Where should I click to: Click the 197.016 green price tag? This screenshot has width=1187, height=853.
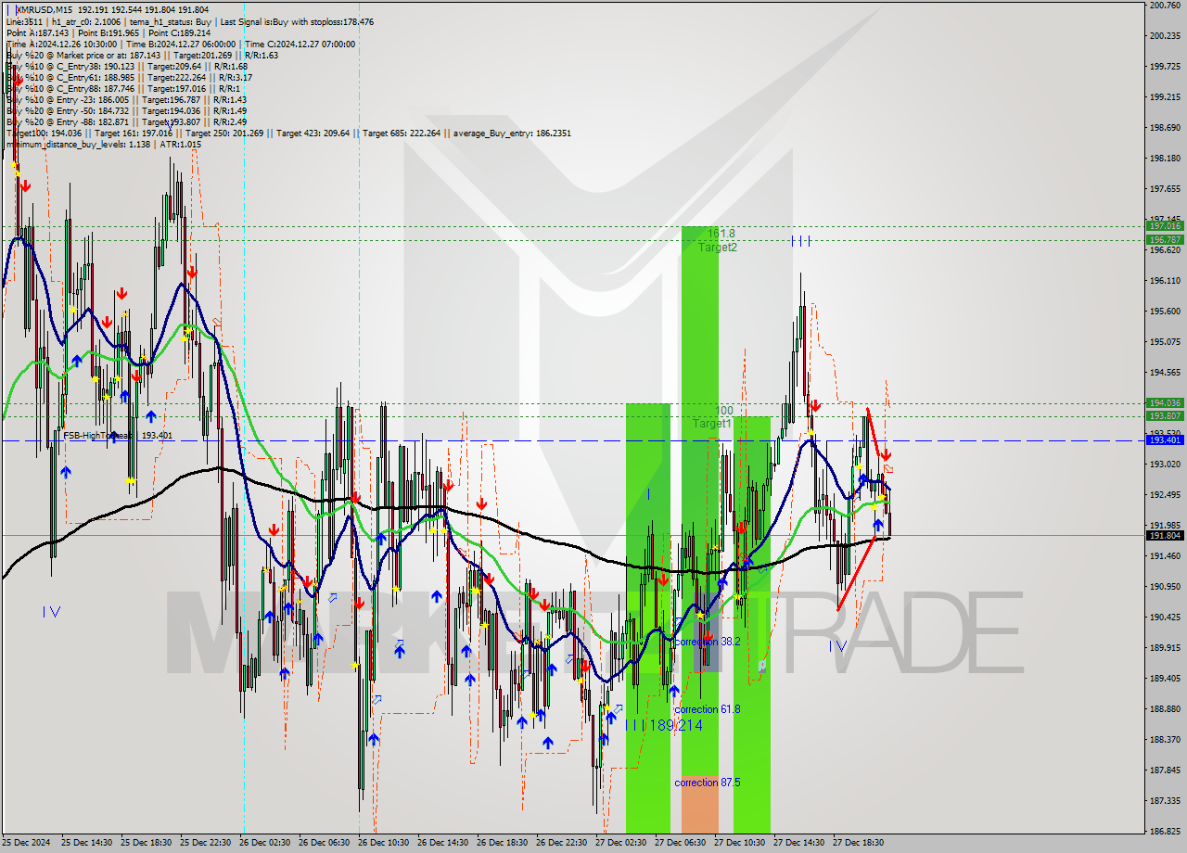1165,225
